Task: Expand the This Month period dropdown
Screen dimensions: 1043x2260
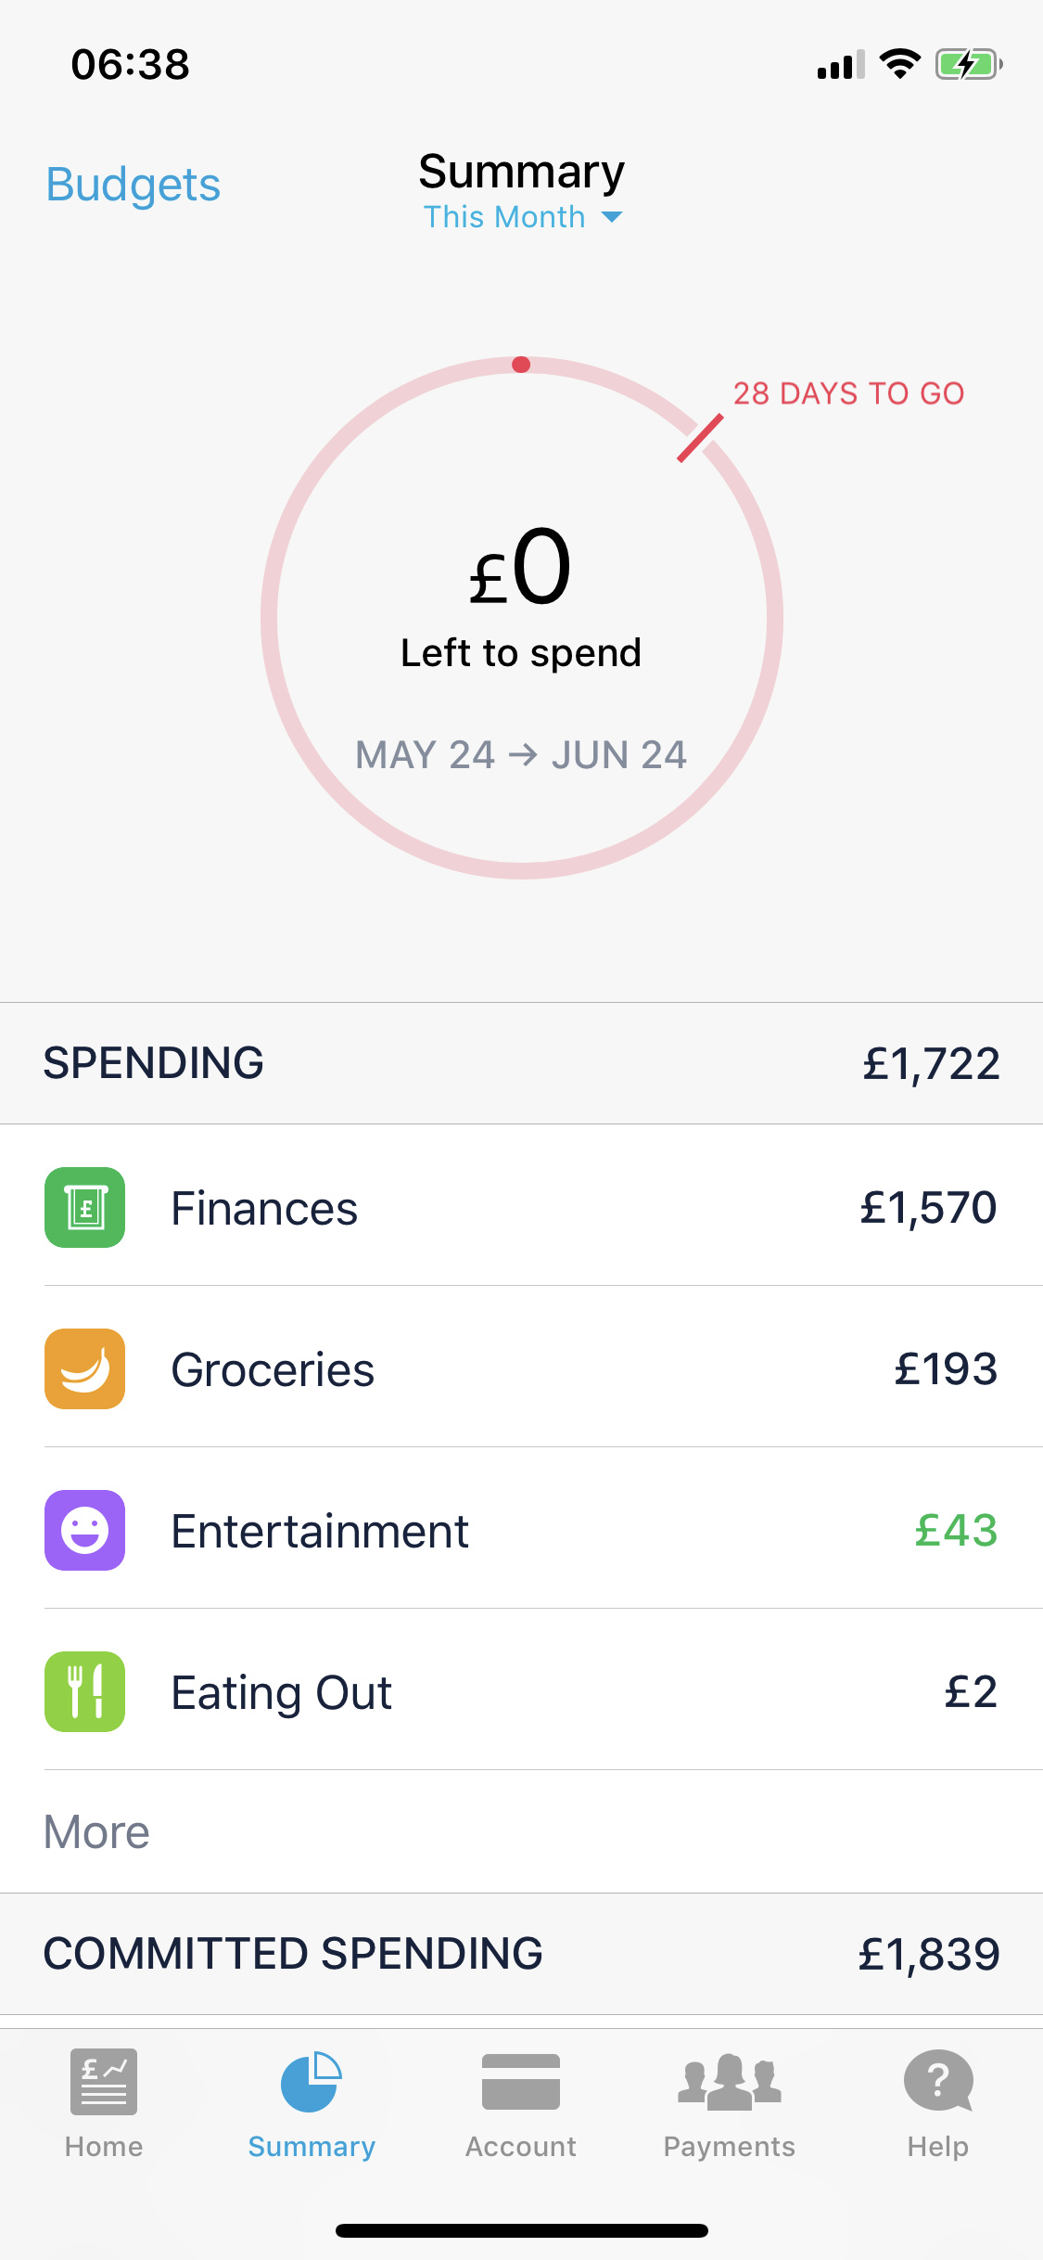Action: coord(522,217)
